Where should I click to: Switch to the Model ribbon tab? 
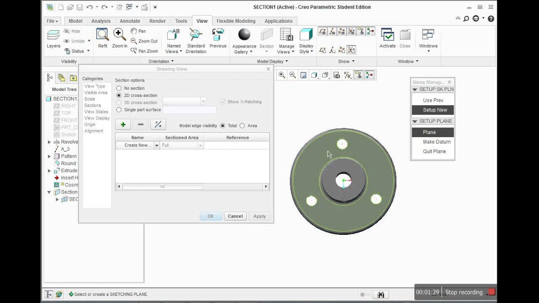[75, 21]
